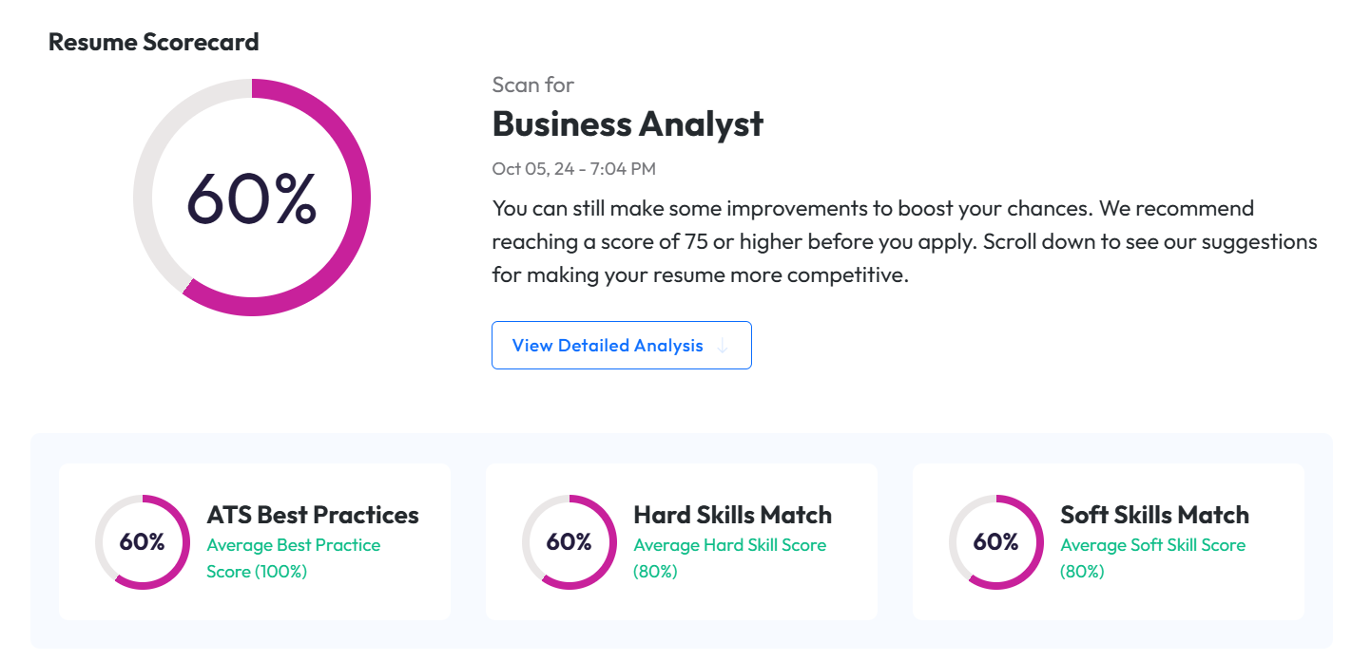Click the Scan for label
1352x661 pixels.
(532, 85)
